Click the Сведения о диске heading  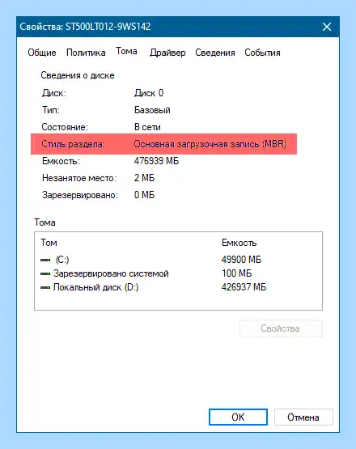78,75
